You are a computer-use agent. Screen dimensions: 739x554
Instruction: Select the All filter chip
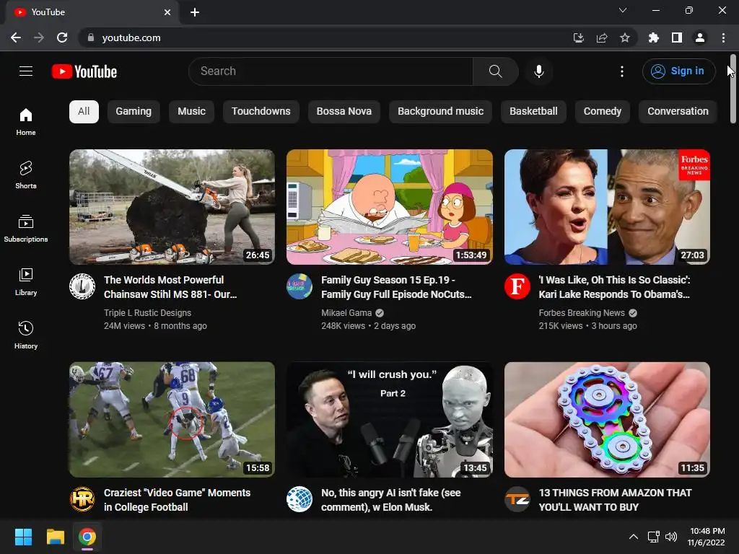[84, 112]
